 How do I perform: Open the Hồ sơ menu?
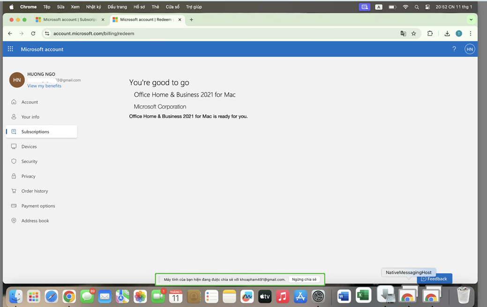[139, 7]
